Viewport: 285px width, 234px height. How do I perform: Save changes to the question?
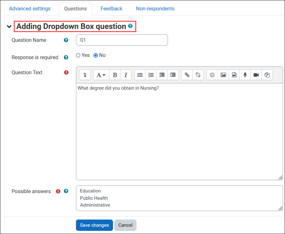coord(94,225)
